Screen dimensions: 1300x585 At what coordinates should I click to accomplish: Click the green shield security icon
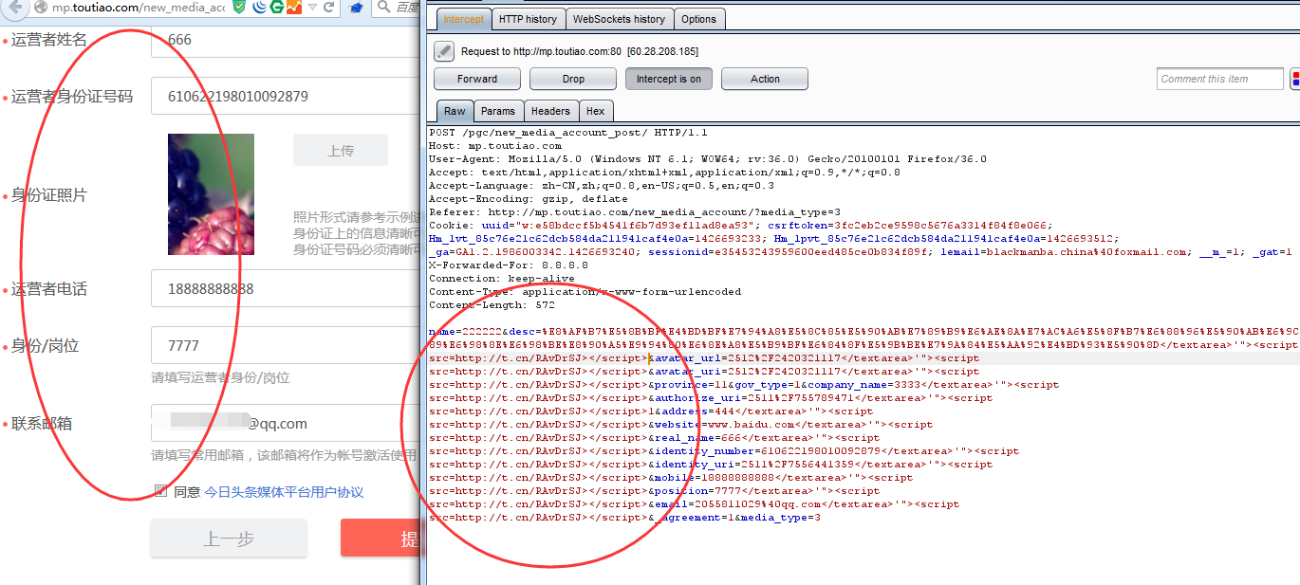tap(239, 8)
